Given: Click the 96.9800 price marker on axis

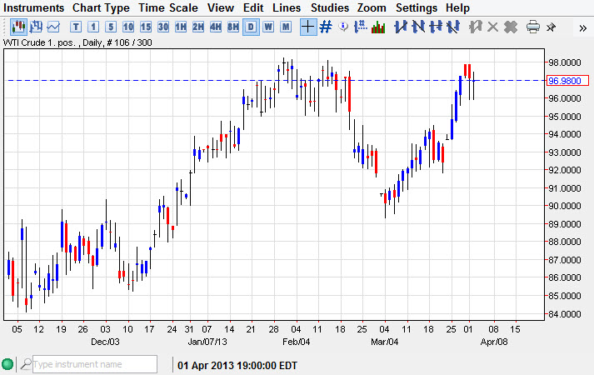Looking at the screenshot, I should coord(567,81).
